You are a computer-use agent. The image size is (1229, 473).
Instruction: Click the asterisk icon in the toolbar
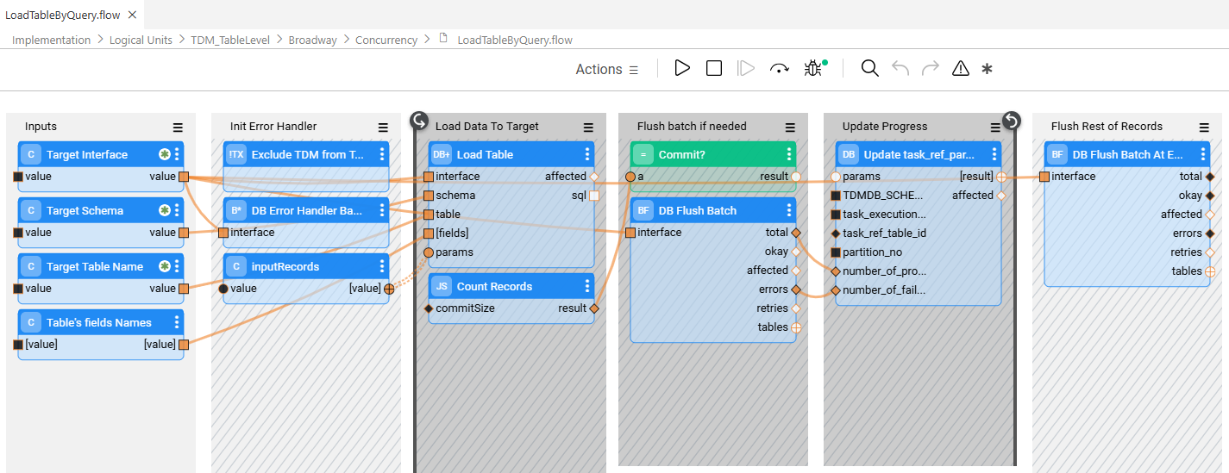tap(988, 69)
